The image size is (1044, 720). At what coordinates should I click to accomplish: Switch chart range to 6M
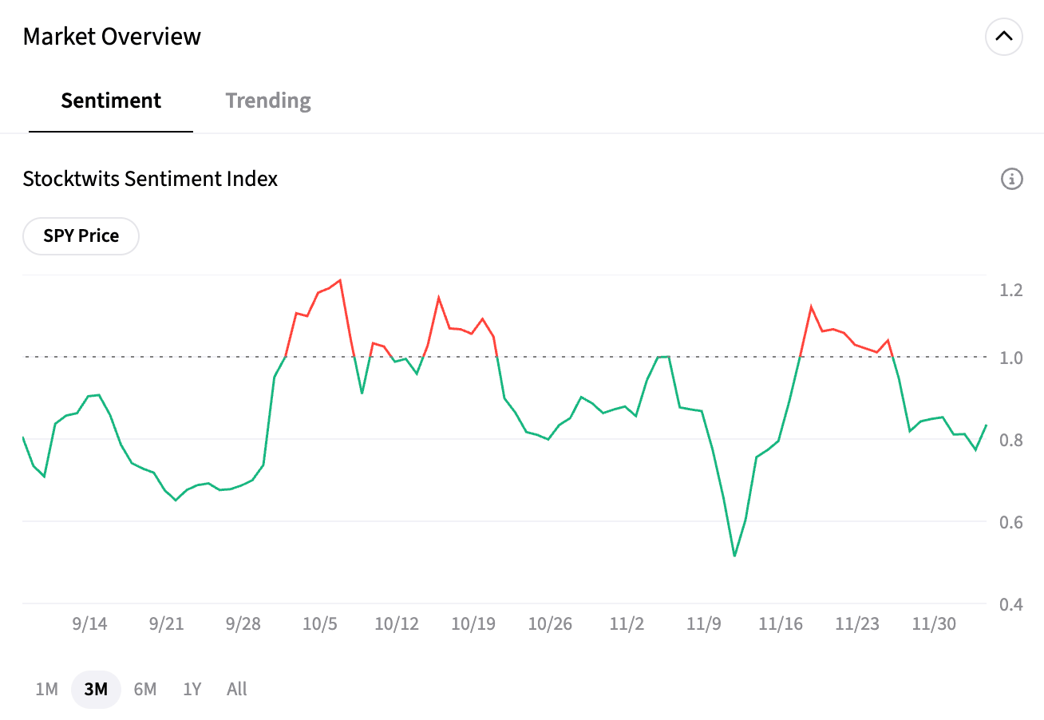pyautogui.click(x=145, y=689)
